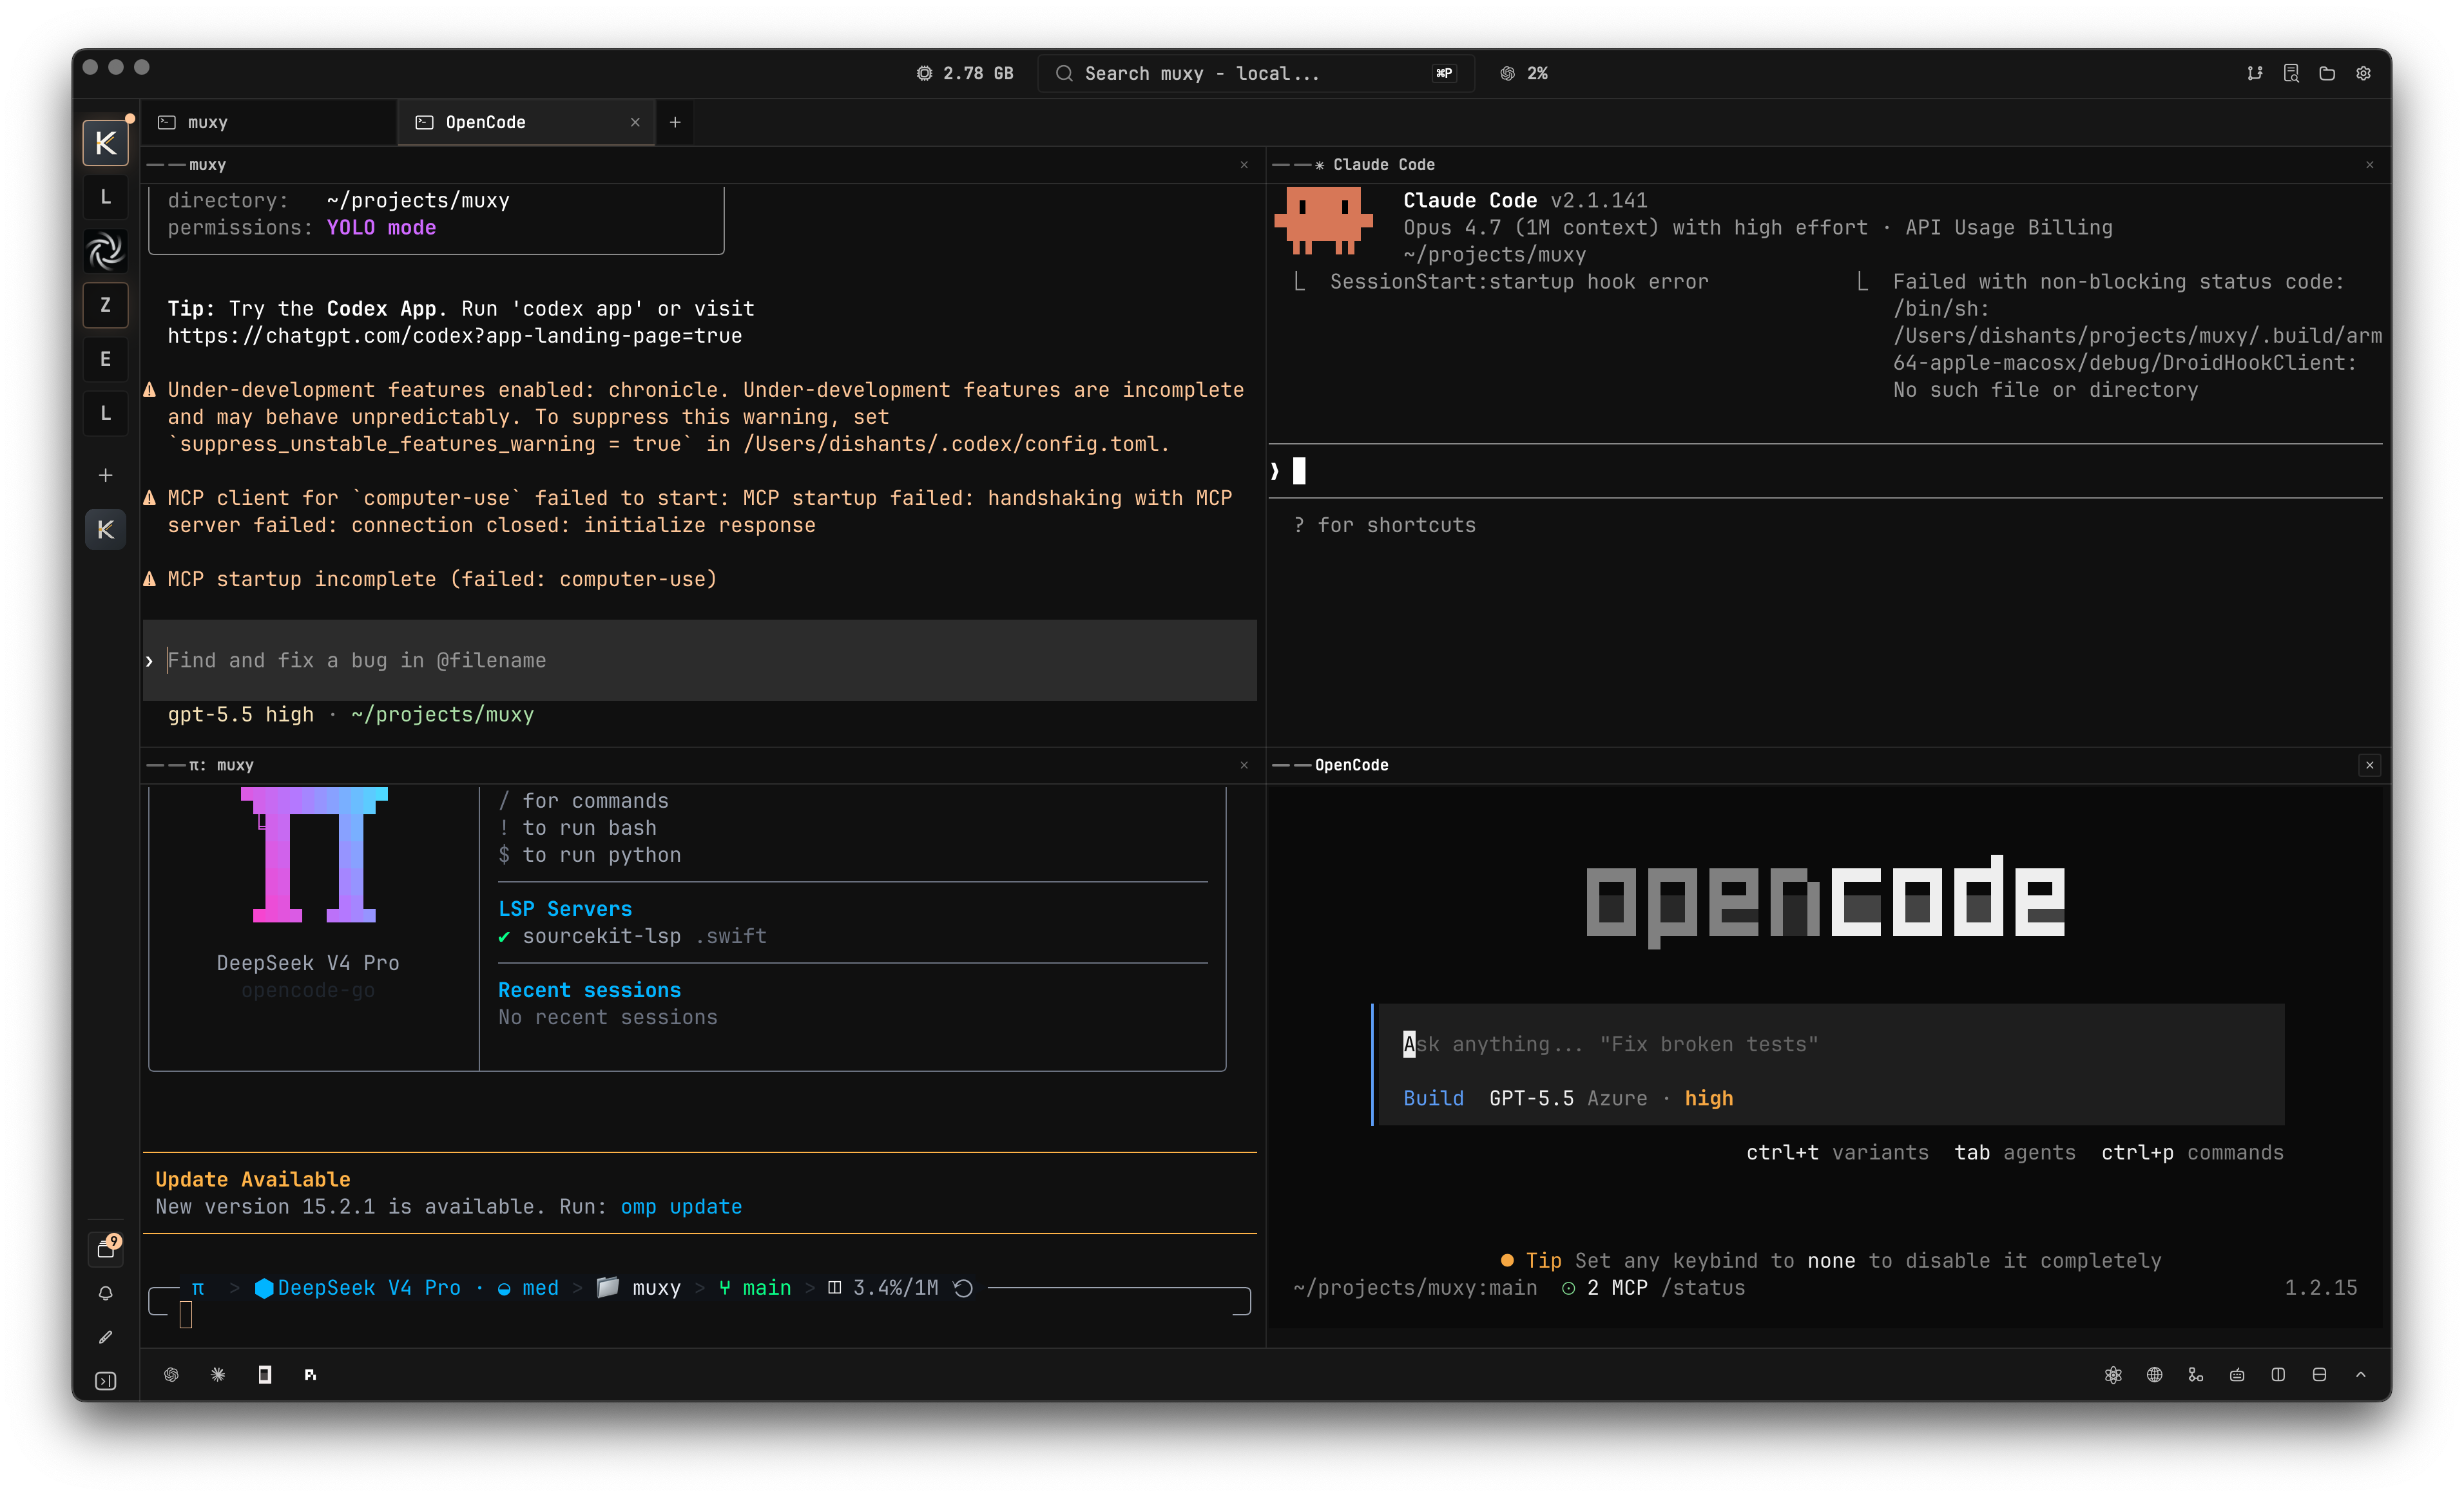Focus the 'Ask anything...' OpenCode input
2464x1497 pixels.
click(1832, 1044)
